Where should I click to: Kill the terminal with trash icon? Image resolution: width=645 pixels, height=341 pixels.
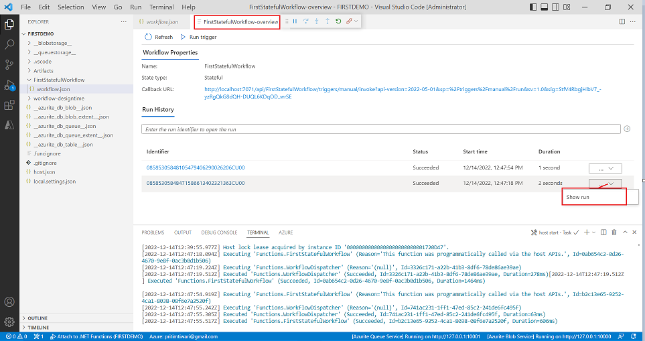click(614, 232)
